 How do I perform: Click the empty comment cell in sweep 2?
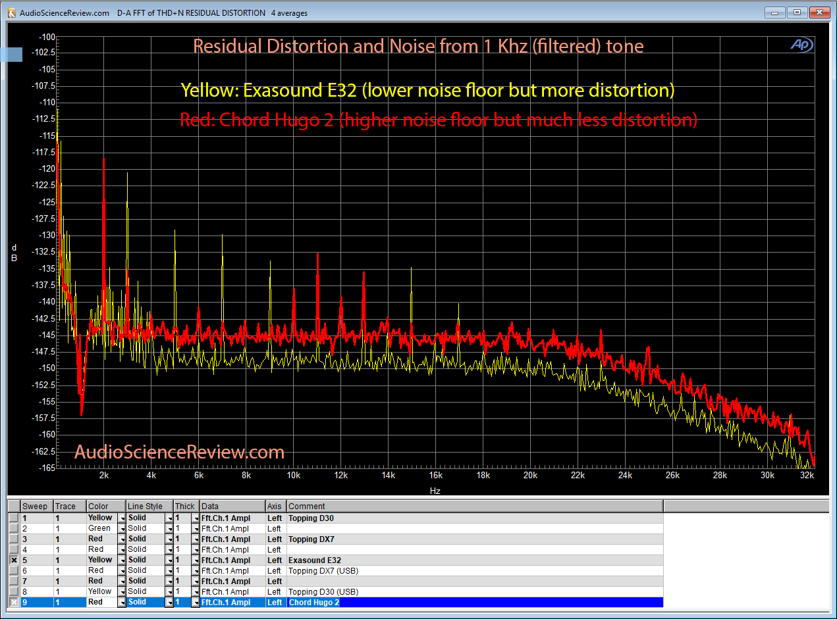(x=475, y=528)
